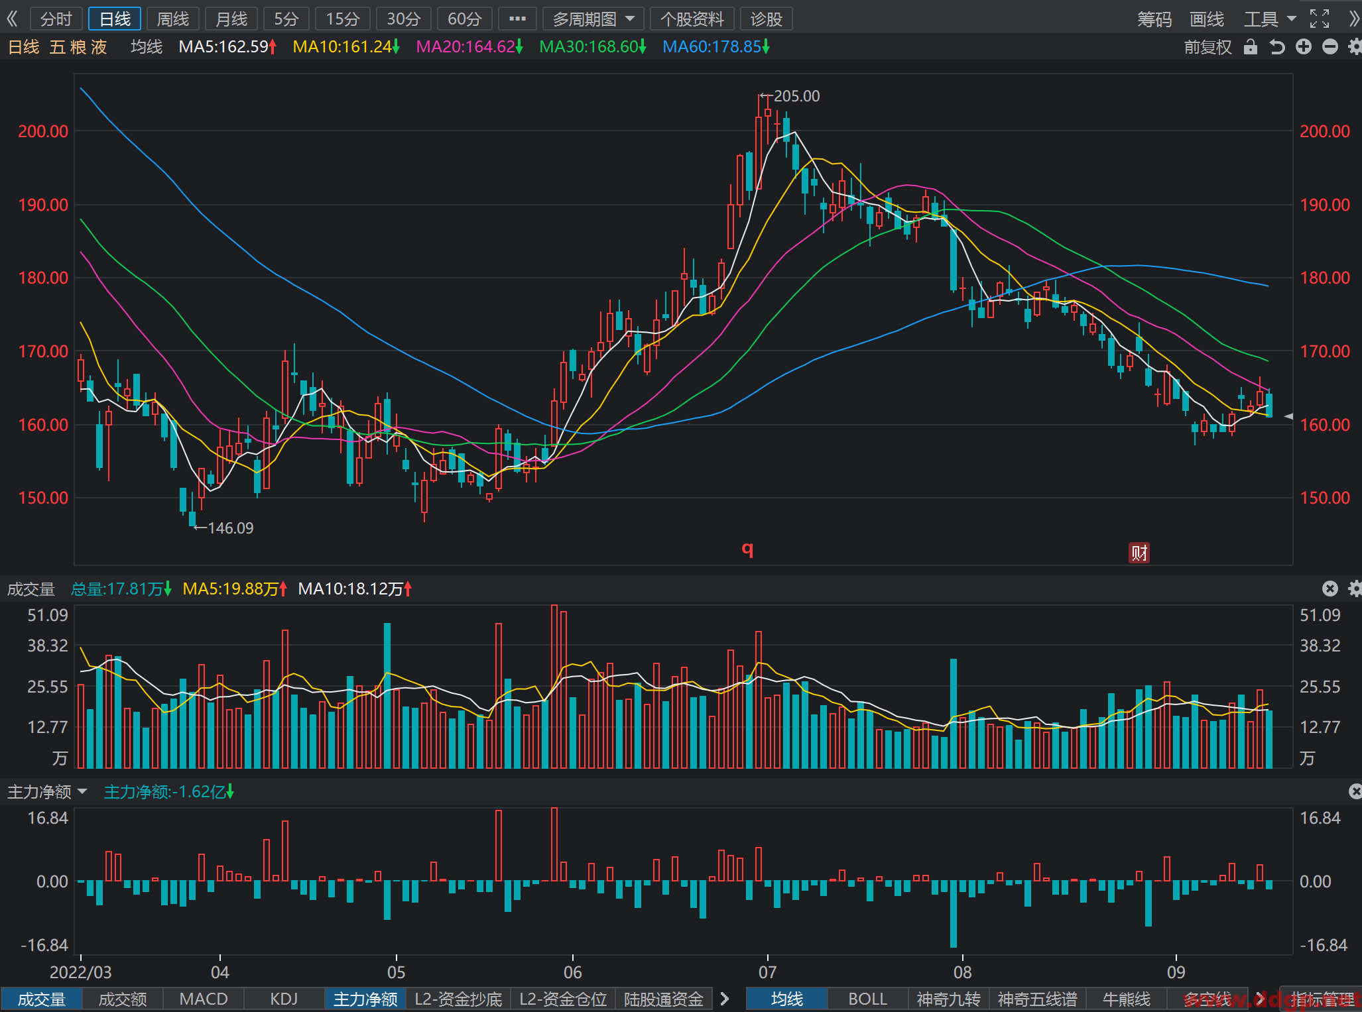Click volume MA10:18.12万 label
Viewport: 1362px width, 1012px height.
(x=355, y=589)
